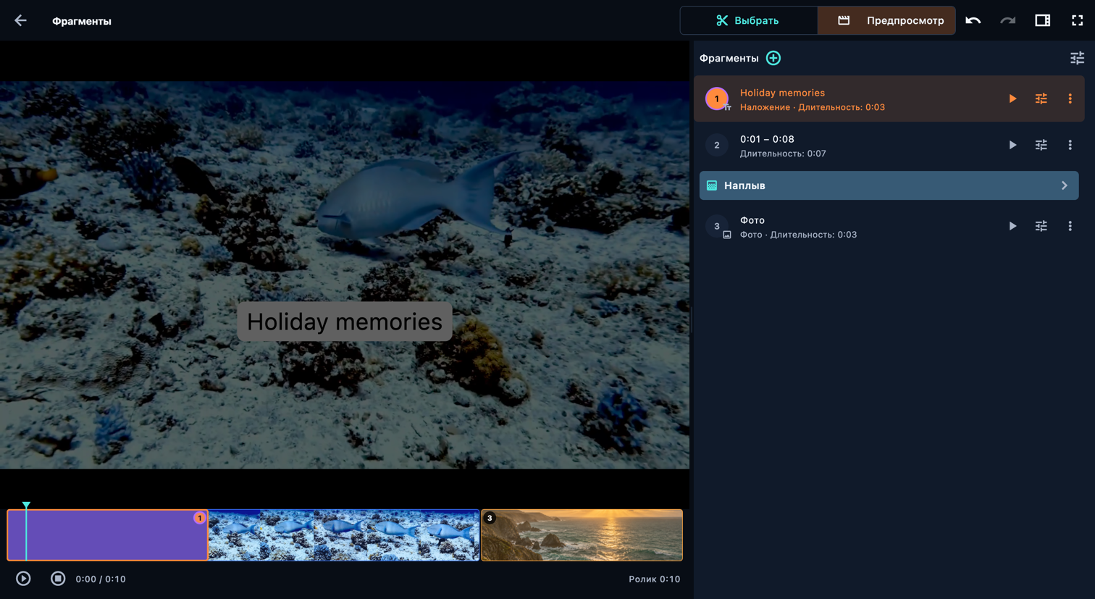This screenshot has height=599, width=1095.
Task: Switch to the Предпросмотр tab
Action: pos(886,20)
